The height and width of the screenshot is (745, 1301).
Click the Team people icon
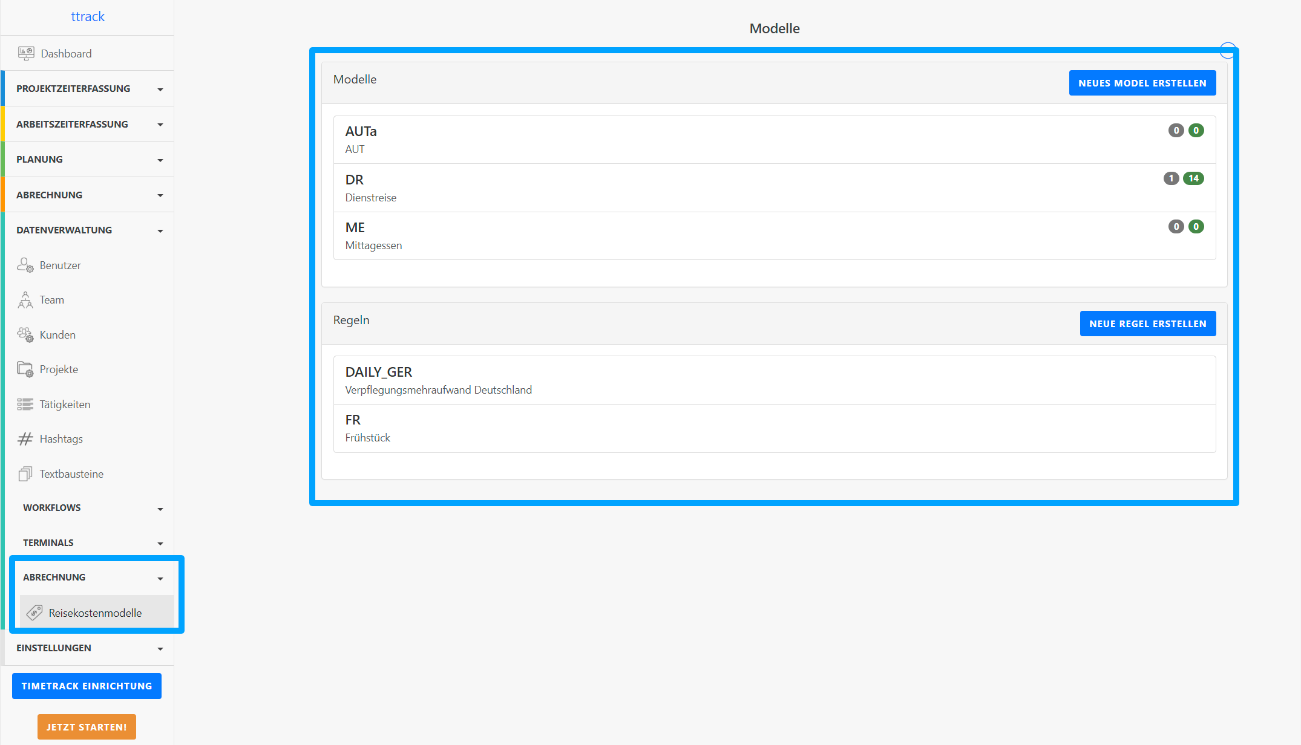point(25,300)
